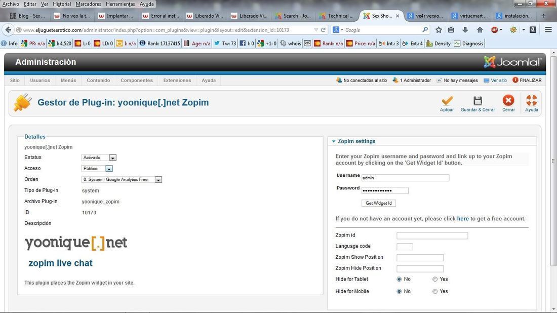
Task: Click the 'here' free account link
Action: pyautogui.click(x=463, y=219)
